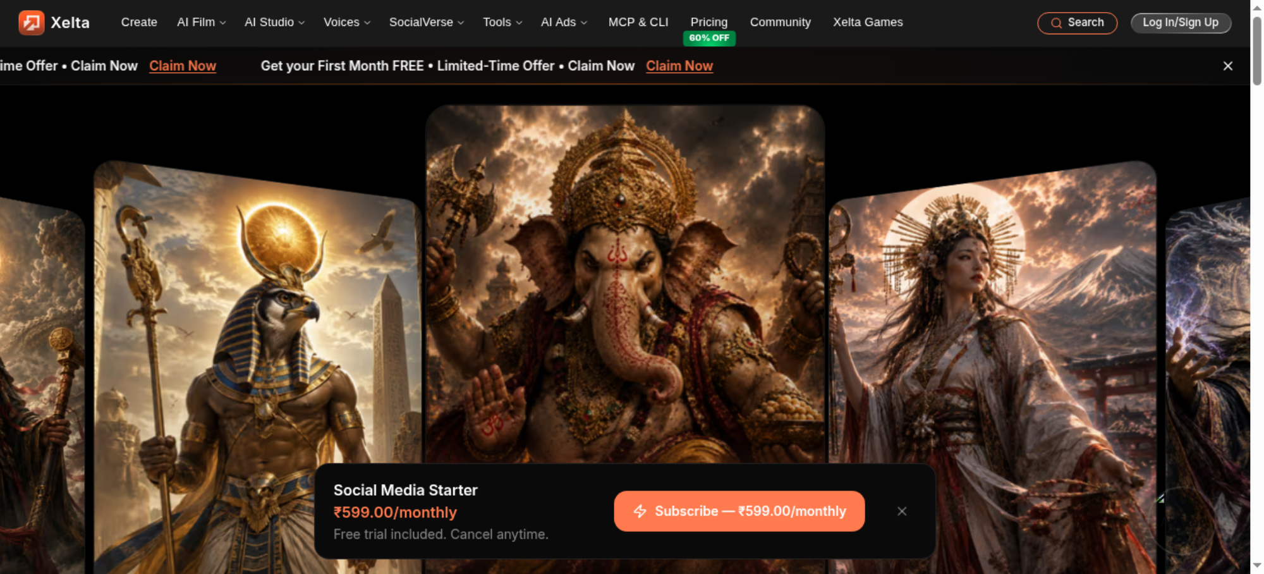Open the Tools dropdown chevron
1264x574 pixels.
click(x=519, y=23)
